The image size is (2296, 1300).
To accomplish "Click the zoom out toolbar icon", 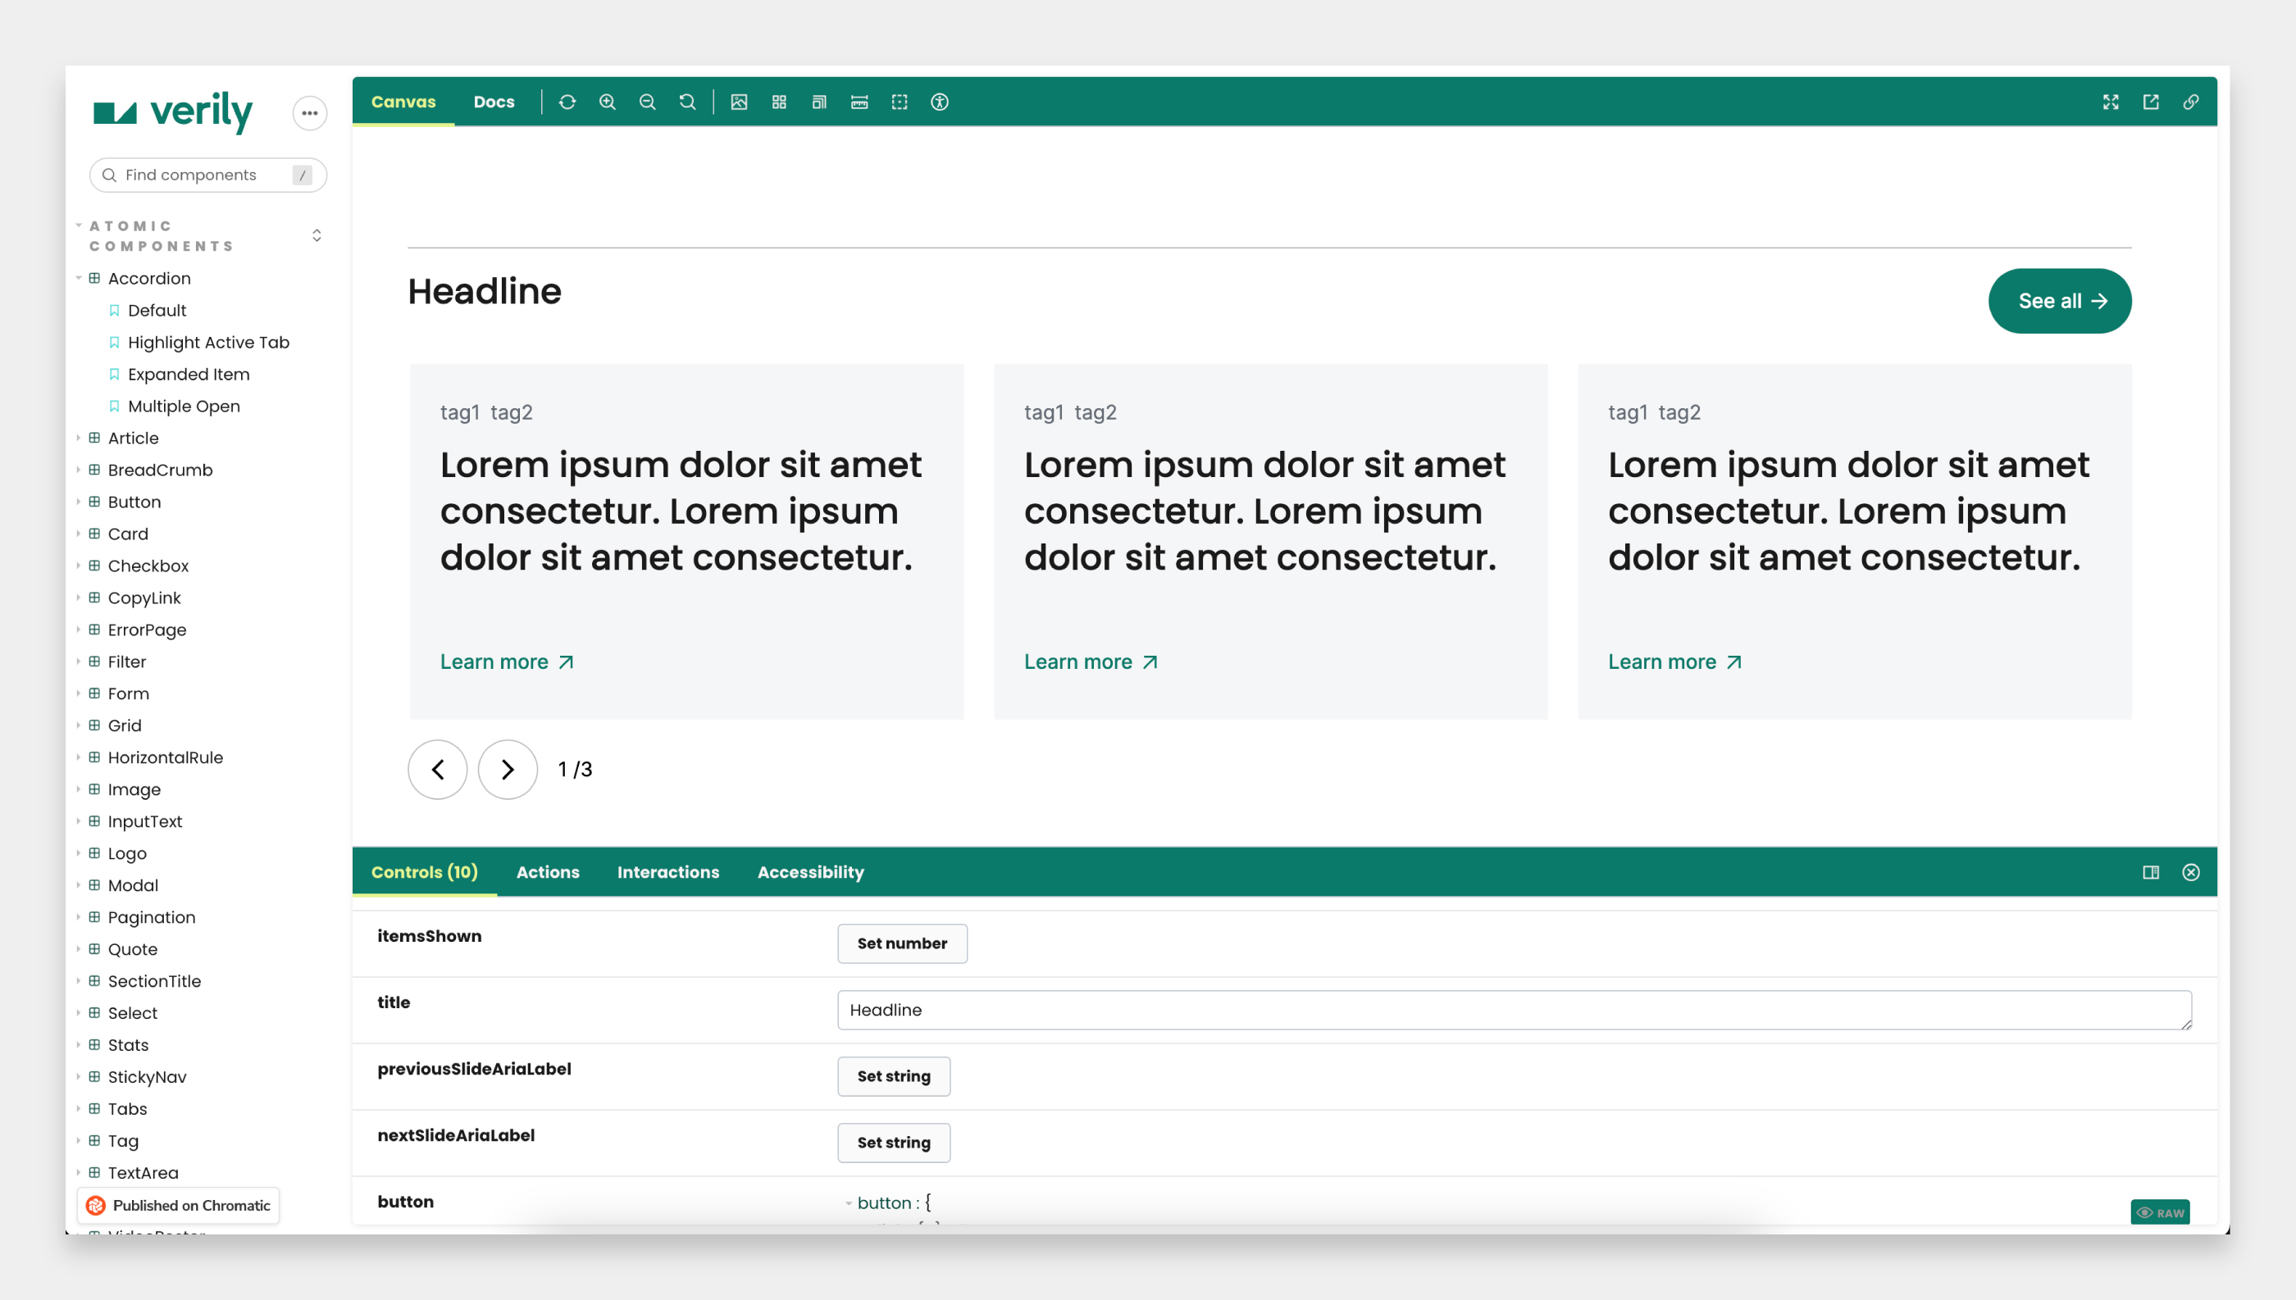I will (648, 102).
